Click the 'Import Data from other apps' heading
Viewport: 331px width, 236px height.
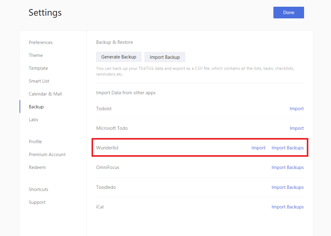coord(126,93)
